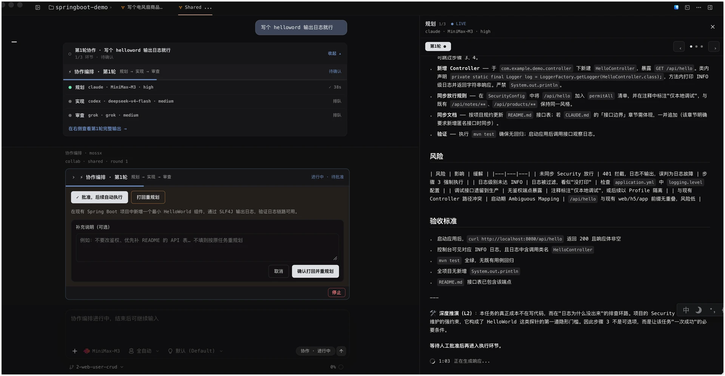725x376 pixels.
Task: Select the first pagination dot
Action: (691, 47)
